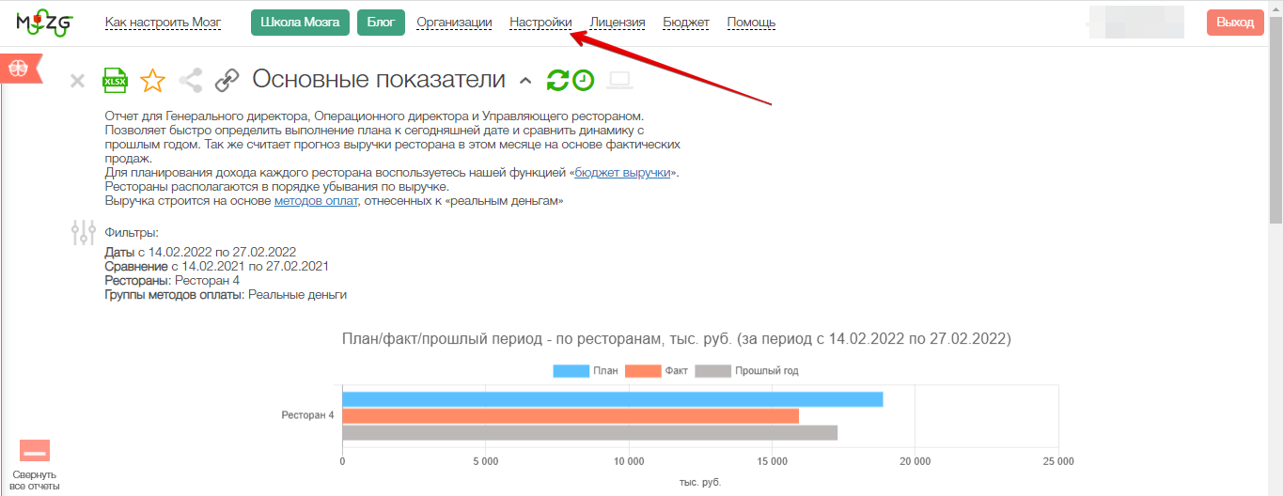The height and width of the screenshot is (496, 1283).
Task: Toggle the Прошлый год legend swatch
Action: [x=712, y=370]
